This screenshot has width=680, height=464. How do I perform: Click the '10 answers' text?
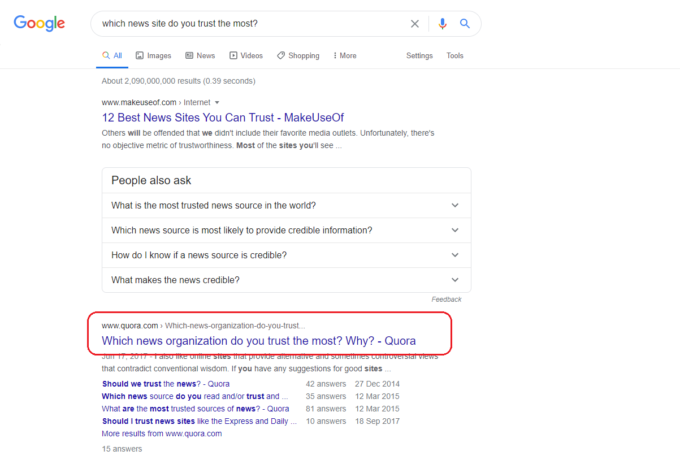[326, 421]
